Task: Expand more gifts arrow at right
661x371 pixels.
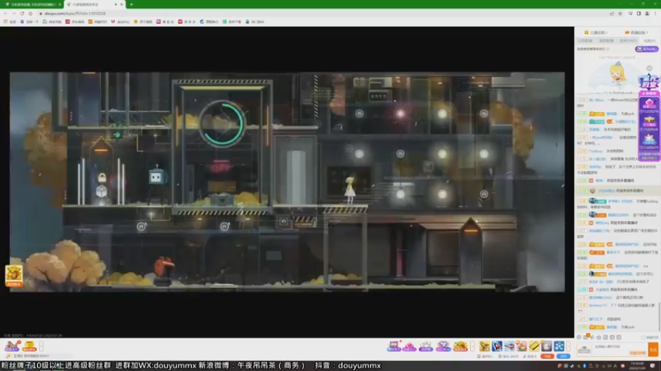Action: point(568,346)
